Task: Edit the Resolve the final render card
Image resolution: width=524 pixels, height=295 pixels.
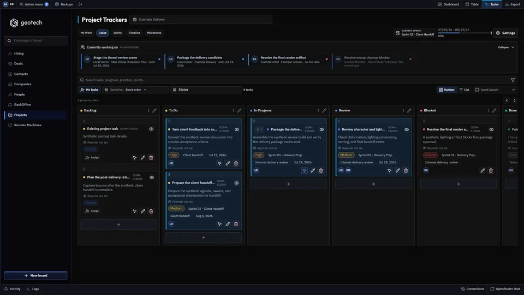Action: (x=483, y=170)
